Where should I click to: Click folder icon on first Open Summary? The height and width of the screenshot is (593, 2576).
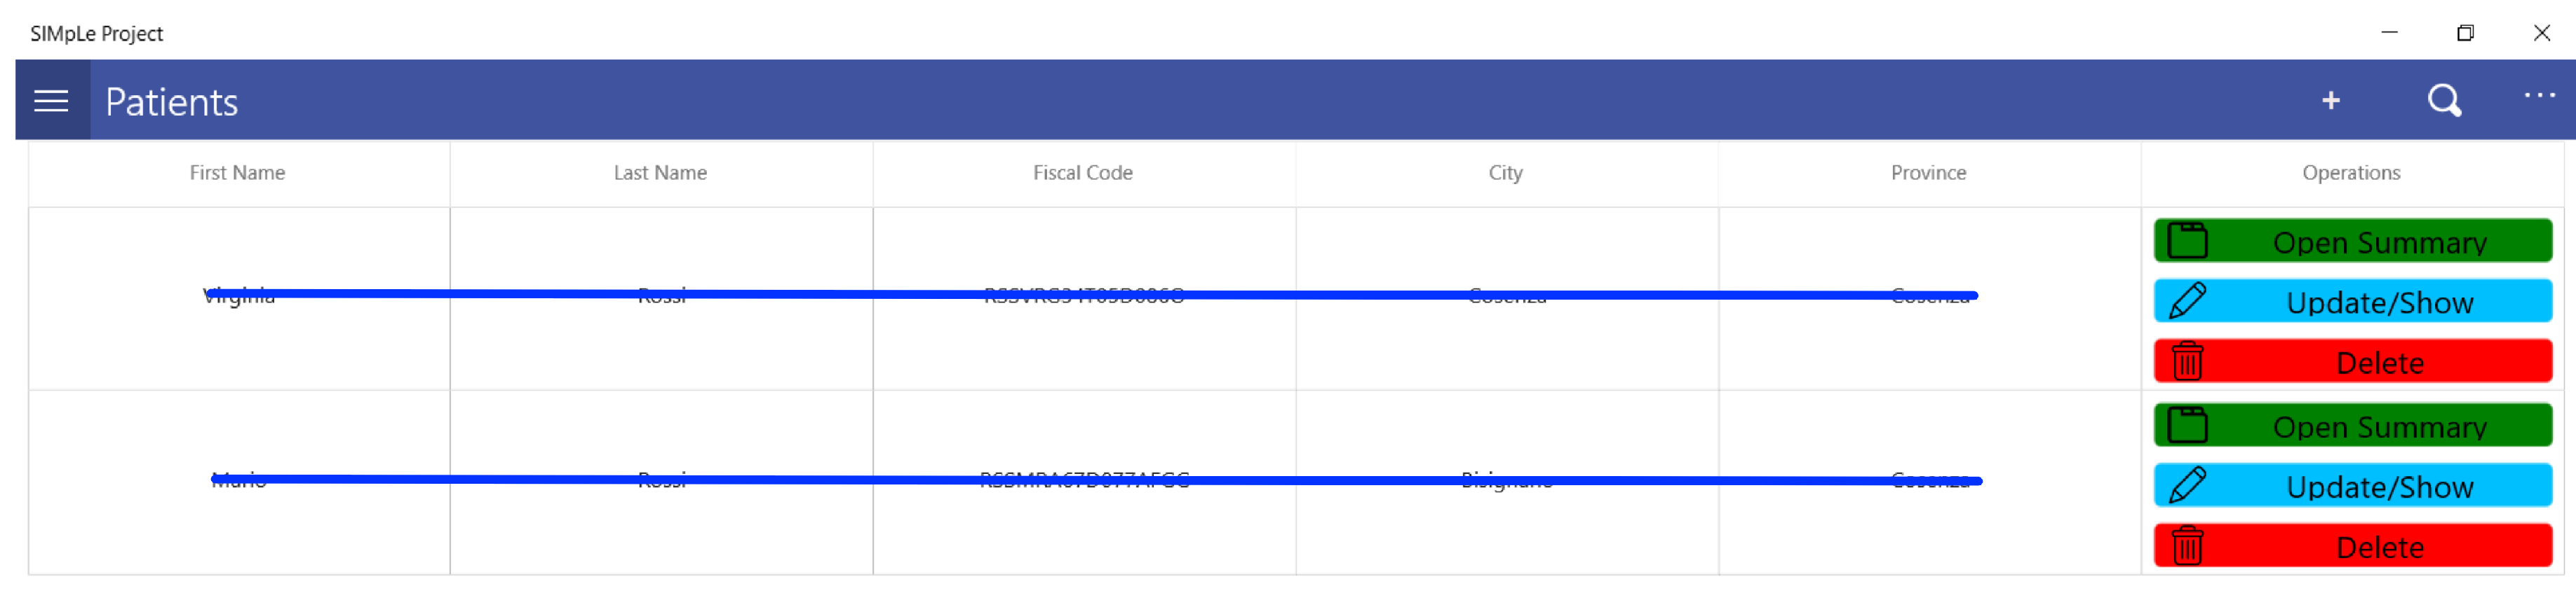(2187, 242)
